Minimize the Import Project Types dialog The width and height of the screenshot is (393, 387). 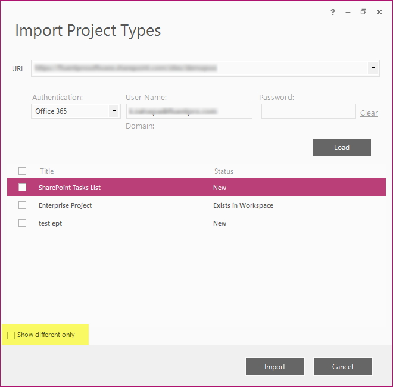[348, 12]
